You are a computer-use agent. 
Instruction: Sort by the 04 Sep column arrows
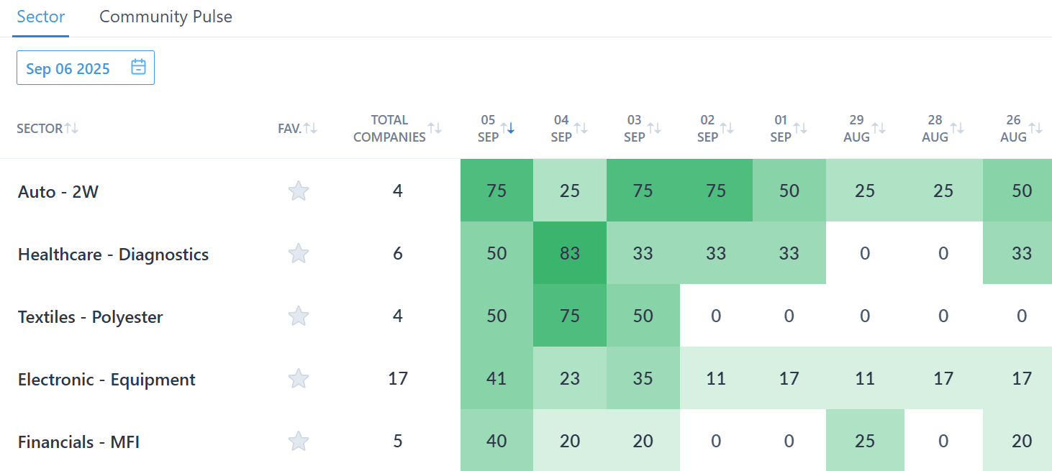pos(581,129)
